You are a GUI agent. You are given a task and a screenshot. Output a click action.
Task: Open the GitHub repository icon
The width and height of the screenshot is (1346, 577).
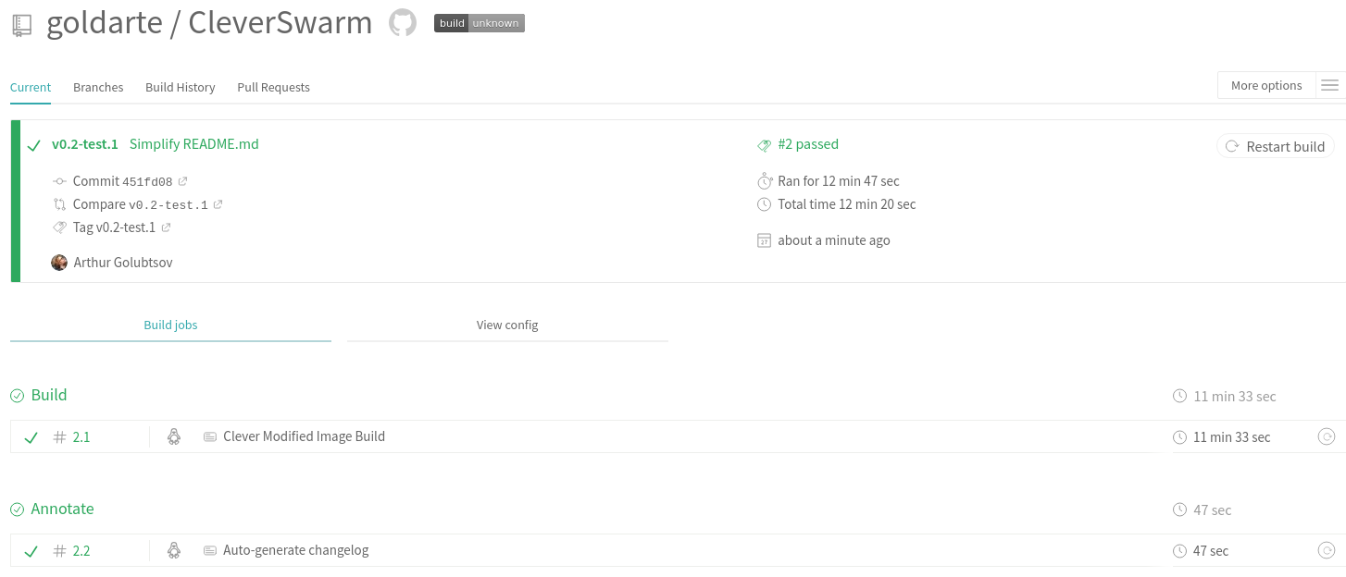pyautogui.click(x=402, y=23)
